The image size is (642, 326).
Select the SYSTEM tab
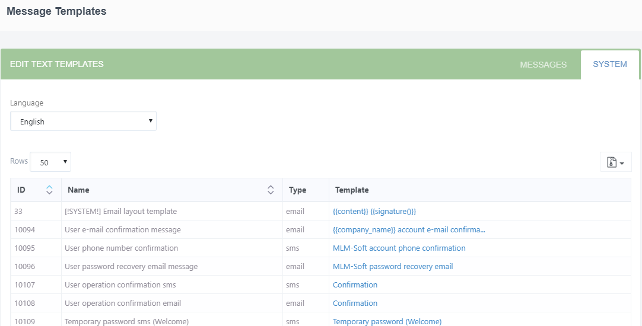pos(609,64)
